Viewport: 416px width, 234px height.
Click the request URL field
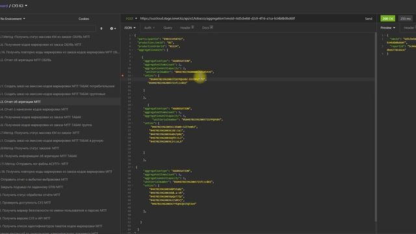(x=218, y=19)
